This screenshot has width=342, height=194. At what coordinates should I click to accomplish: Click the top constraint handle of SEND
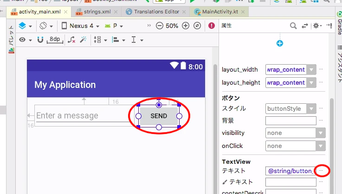159,105
